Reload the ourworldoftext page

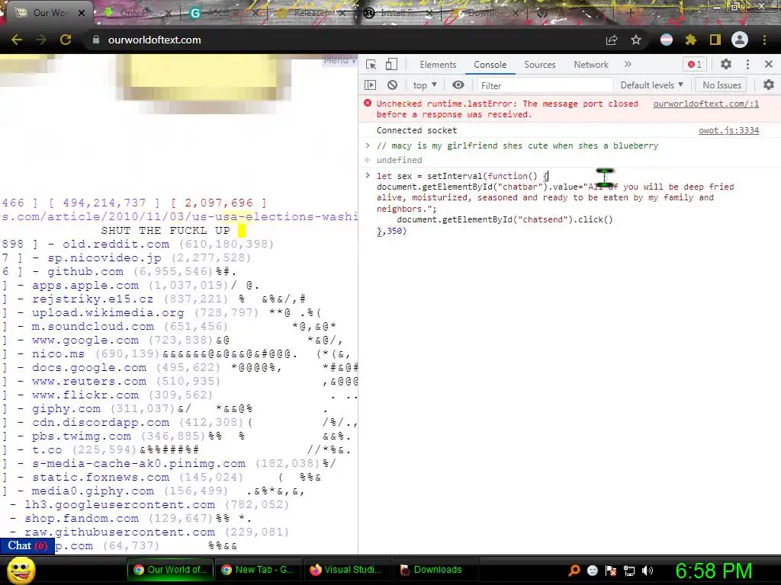coord(66,40)
